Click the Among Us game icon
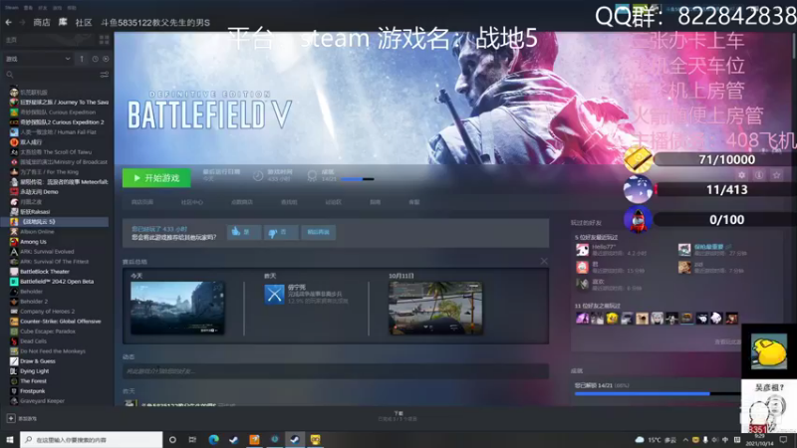The width and height of the screenshot is (797, 448). pyautogui.click(x=14, y=242)
